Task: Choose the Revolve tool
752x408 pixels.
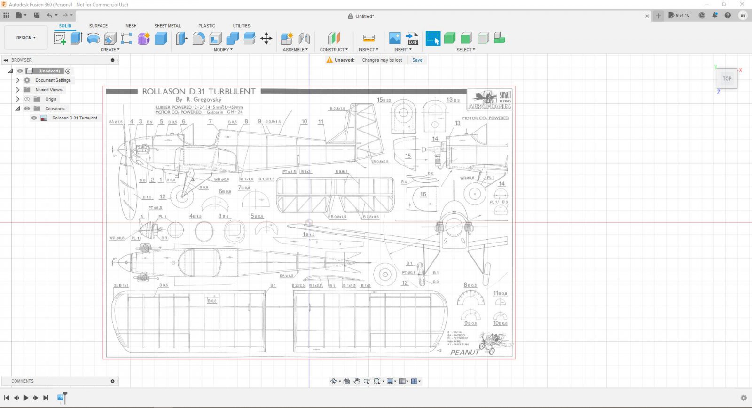Action: [94, 39]
